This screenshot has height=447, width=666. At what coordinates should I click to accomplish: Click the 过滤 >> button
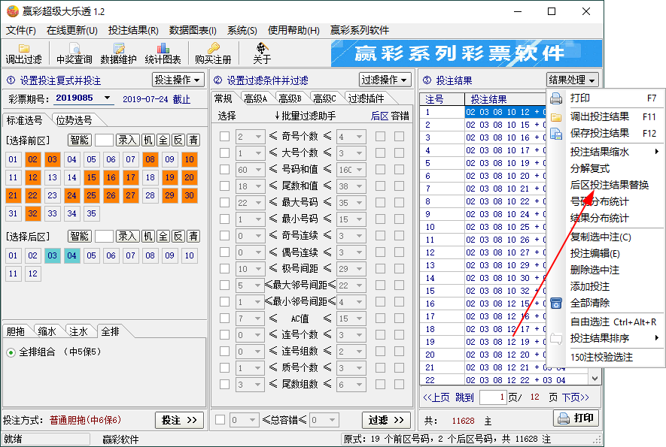(386, 420)
